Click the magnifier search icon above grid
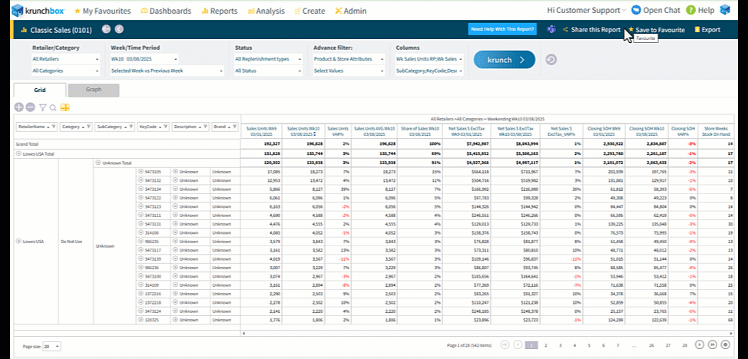748x359 pixels. click(x=53, y=108)
